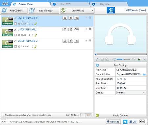Remove LISTOFFREEWARE_01 with its X icon
The image size is (148, 125).
90,17
